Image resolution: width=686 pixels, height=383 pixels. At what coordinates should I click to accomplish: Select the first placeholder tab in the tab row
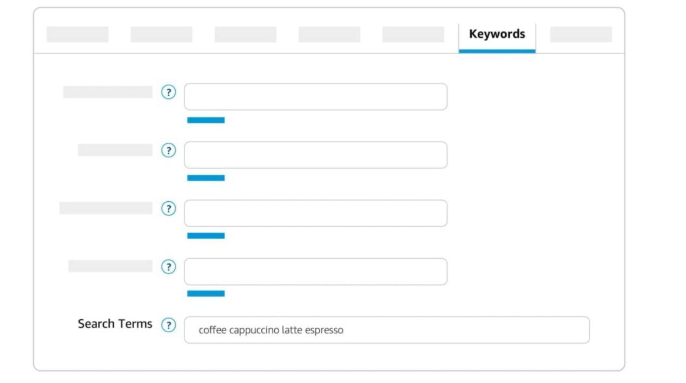tap(77, 34)
